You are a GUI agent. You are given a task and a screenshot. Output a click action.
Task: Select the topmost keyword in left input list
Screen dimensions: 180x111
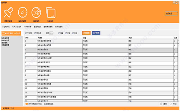pyautogui.click(x=5, y=38)
